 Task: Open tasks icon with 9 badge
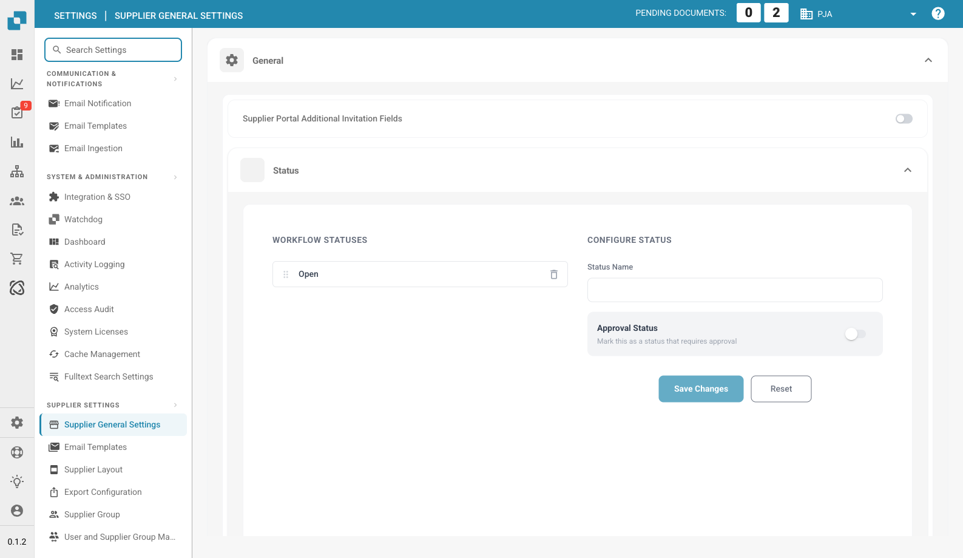17,113
